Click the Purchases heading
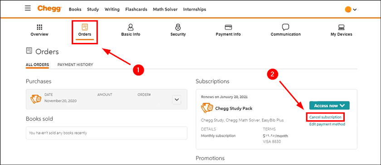 39,81
